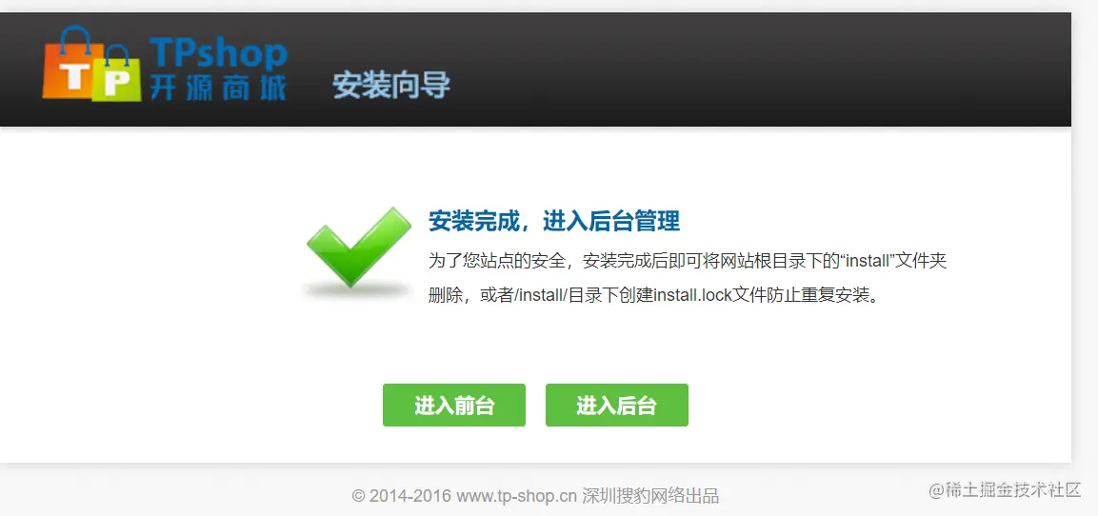Image resolution: width=1098 pixels, height=516 pixels.
Task: Click the © 2014-2016 copyright text
Action: tap(402, 496)
